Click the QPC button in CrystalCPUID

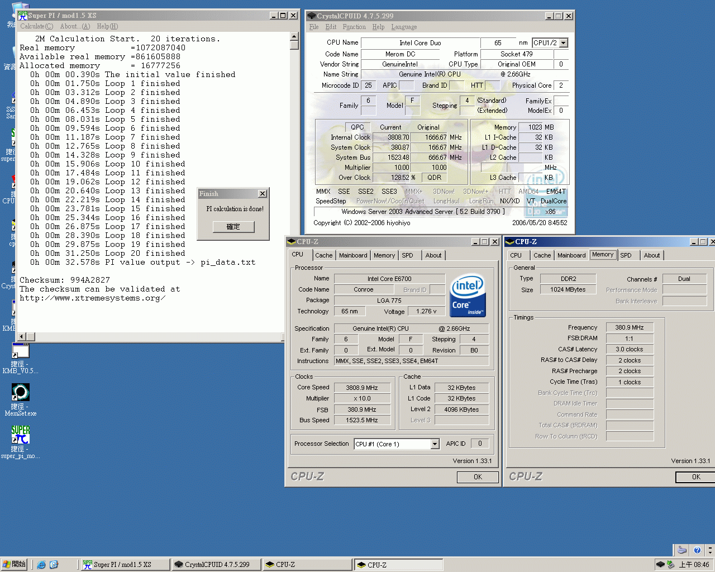357,127
